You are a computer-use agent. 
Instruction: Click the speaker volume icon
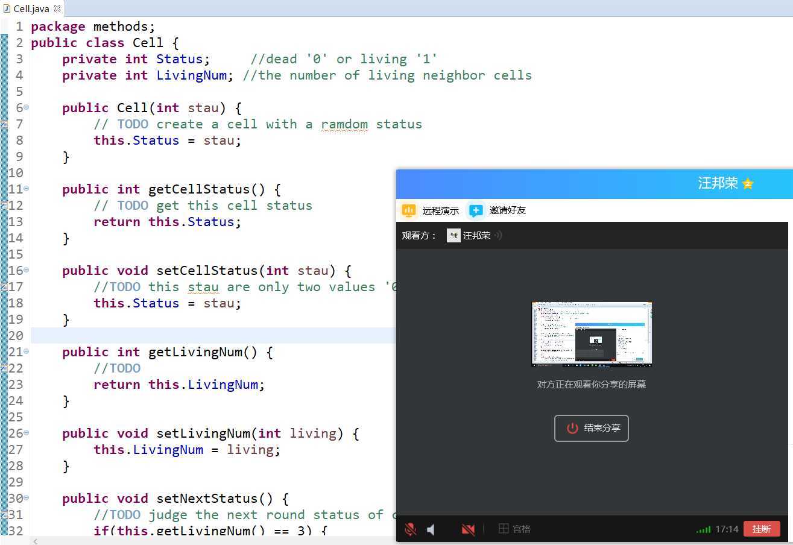431,529
